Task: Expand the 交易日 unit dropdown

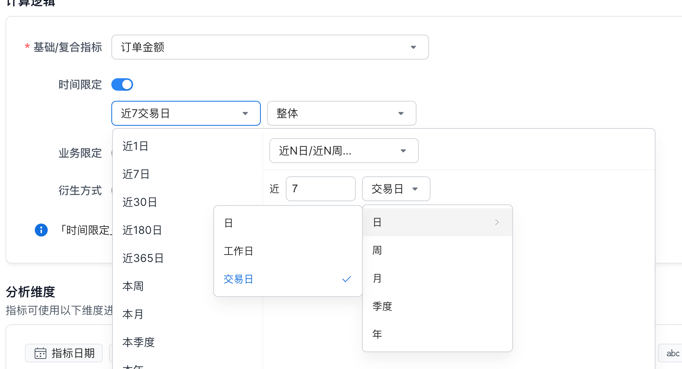Action: [396, 189]
